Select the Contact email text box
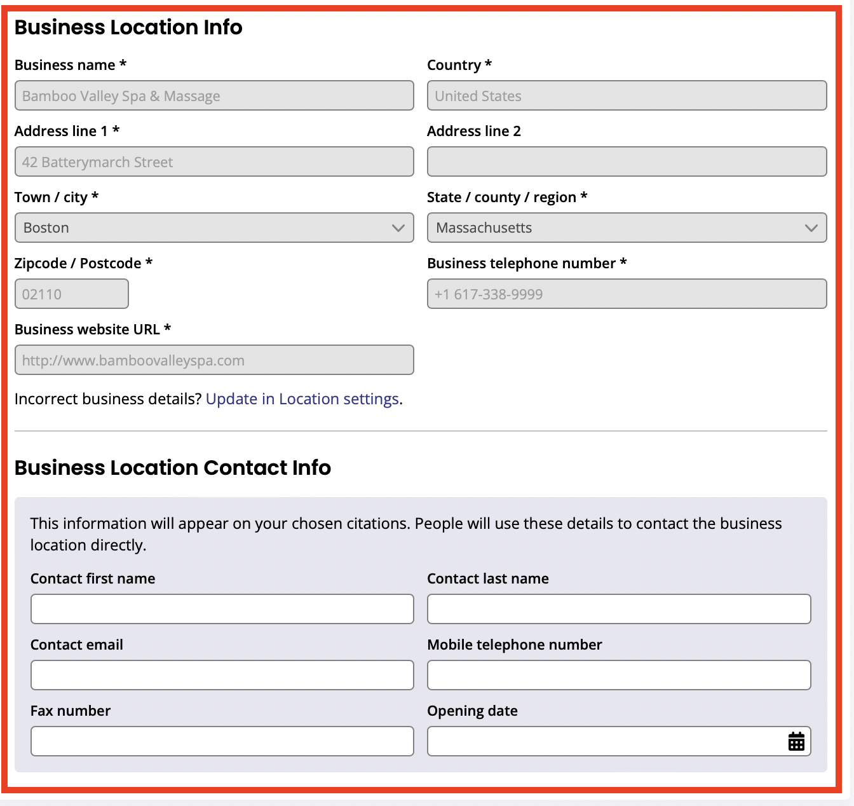Viewport: 854px width, 806px height. [222, 675]
